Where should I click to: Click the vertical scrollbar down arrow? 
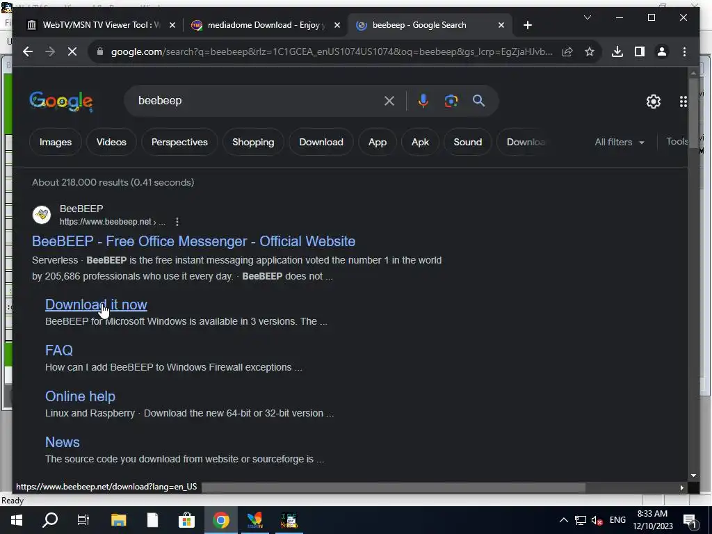tap(693, 476)
